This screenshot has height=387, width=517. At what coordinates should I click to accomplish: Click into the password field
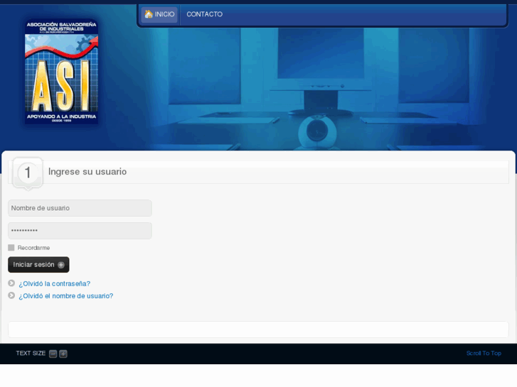(x=80, y=231)
